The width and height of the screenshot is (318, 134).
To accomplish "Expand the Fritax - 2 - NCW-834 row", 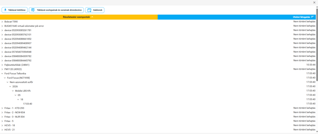I will (2, 112).
